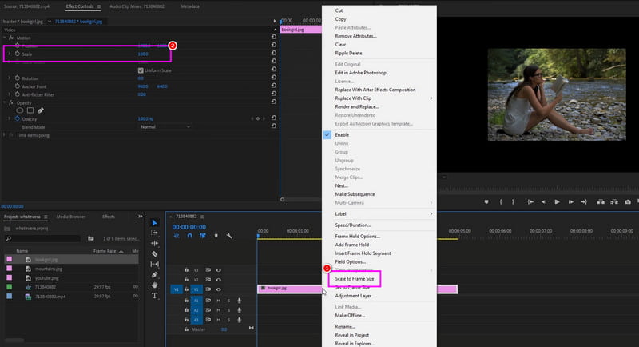Toggle Linked Selection in timeline
Viewport: 639px width, 347px height.
tap(203, 236)
